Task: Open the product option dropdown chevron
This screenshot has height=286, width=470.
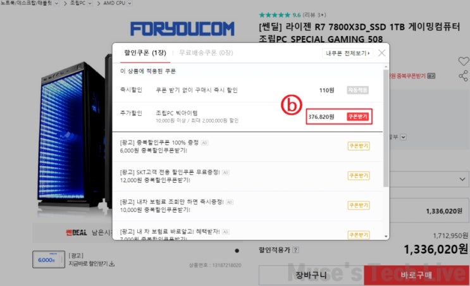Action: (x=462, y=179)
